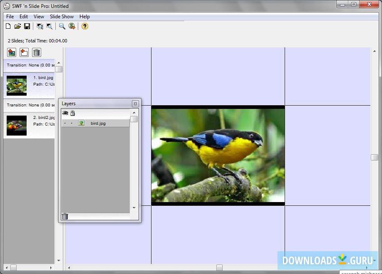The width and height of the screenshot is (382, 274).
Task: Select the bird2.jpg slide thumbnail
Action: pos(17,126)
